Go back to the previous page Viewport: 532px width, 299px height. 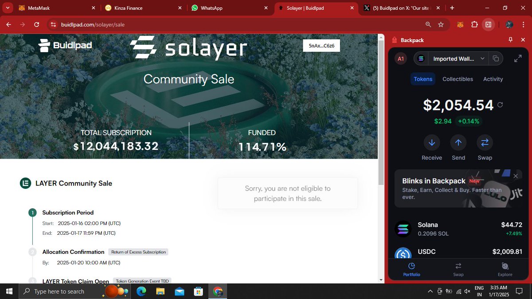[x=8, y=25]
